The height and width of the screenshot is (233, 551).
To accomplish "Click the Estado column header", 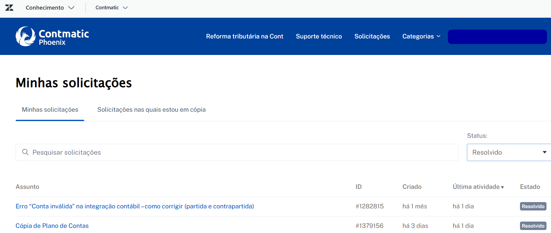I will point(530,187).
